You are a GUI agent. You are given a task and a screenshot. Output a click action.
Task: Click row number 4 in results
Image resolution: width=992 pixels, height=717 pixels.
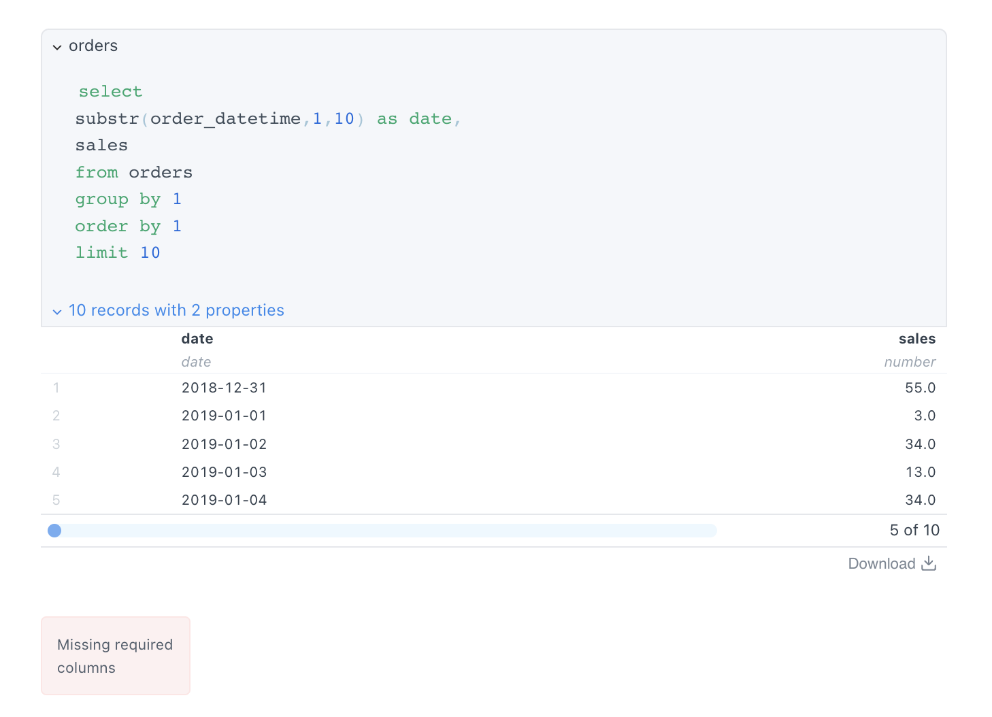pyautogui.click(x=56, y=472)
